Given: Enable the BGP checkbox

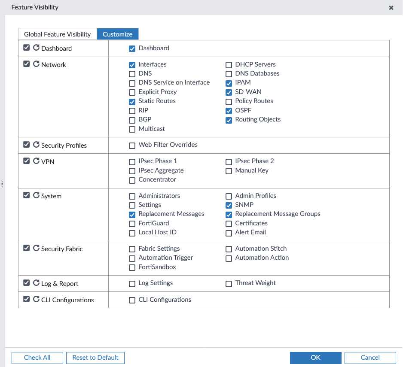Looking at the screenshot, I should 132,120.
